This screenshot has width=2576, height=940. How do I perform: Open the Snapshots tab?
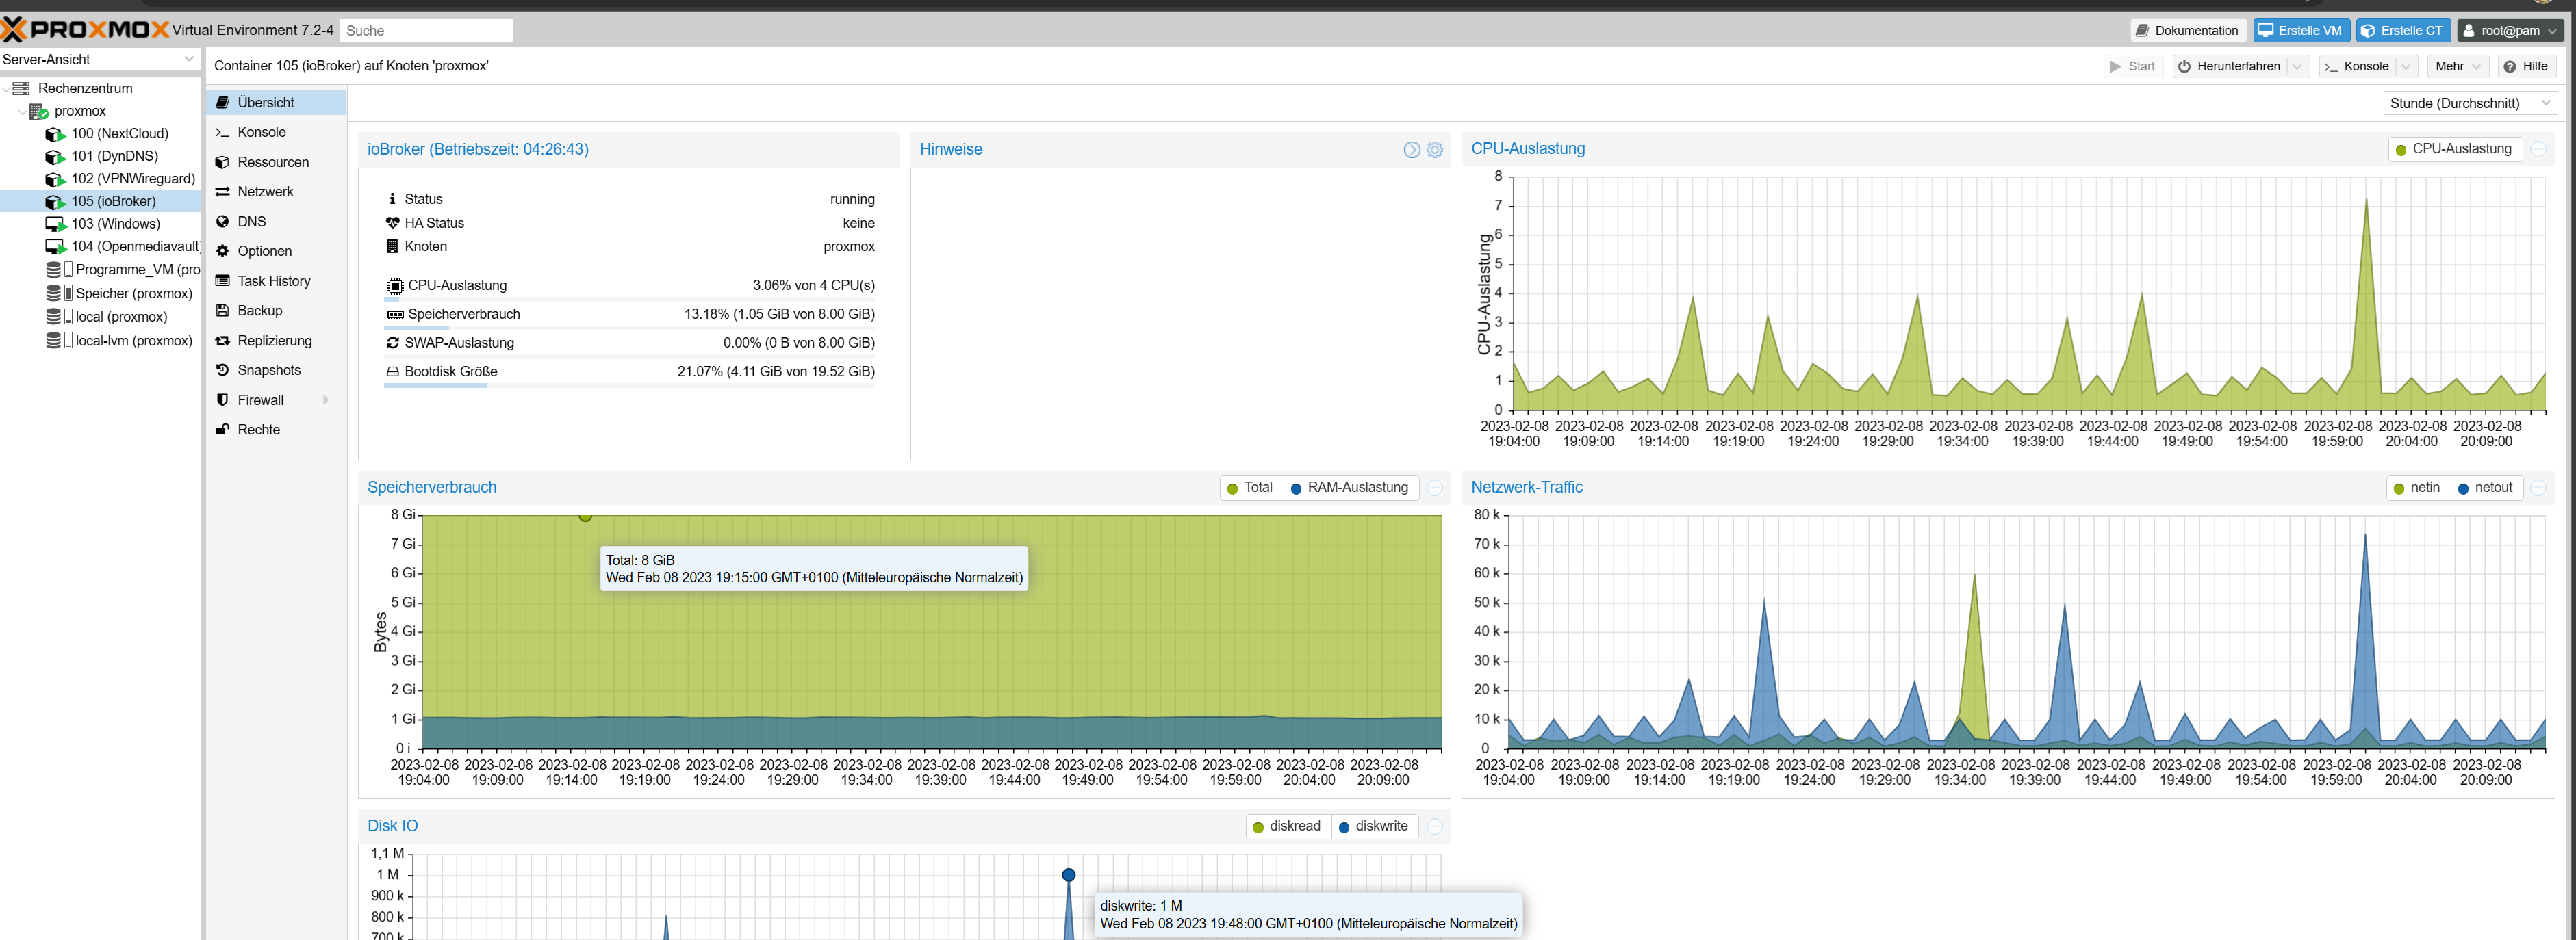tap(276, 369)
